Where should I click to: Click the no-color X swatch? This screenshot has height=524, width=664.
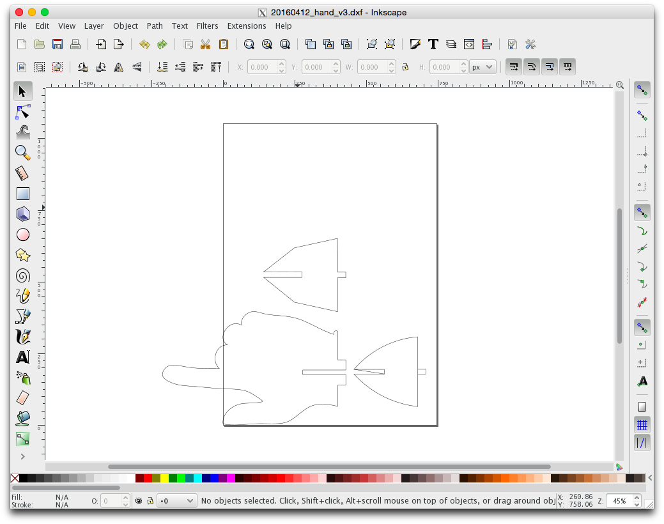tap(15, 478)
